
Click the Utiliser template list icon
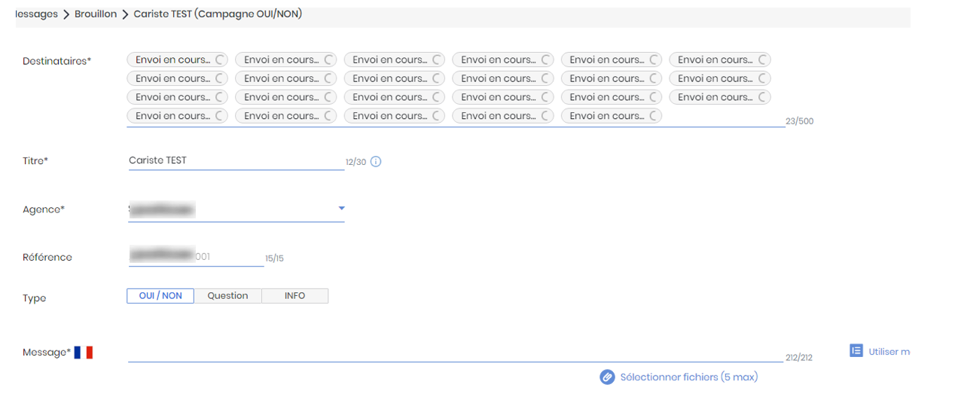856,351
